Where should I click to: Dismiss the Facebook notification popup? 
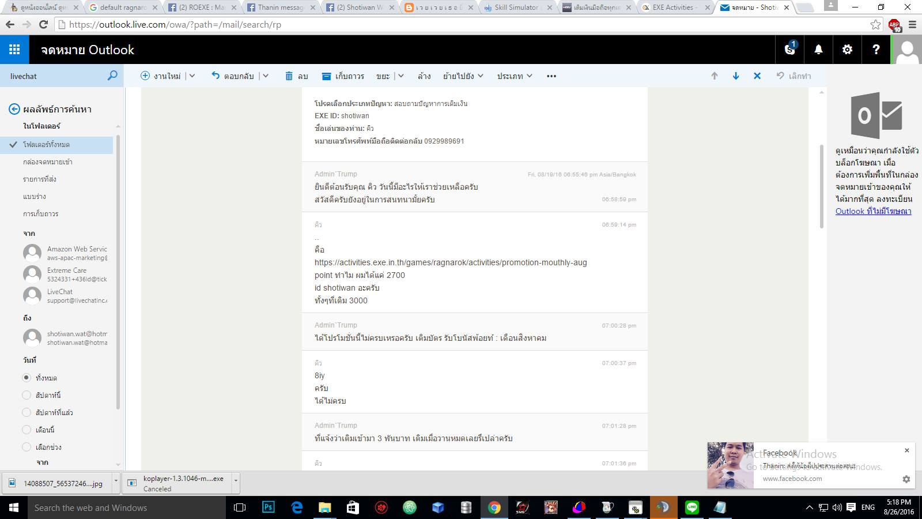coord(906,450)
